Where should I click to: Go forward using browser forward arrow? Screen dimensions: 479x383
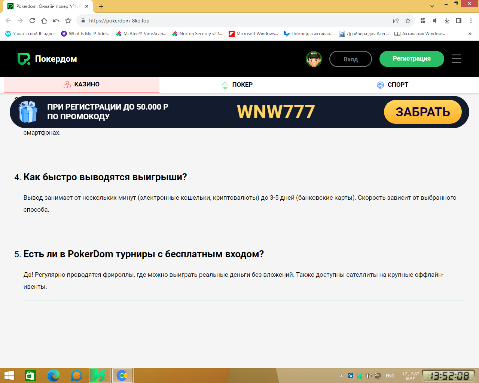pyautogui.click(x=20, y=21)
